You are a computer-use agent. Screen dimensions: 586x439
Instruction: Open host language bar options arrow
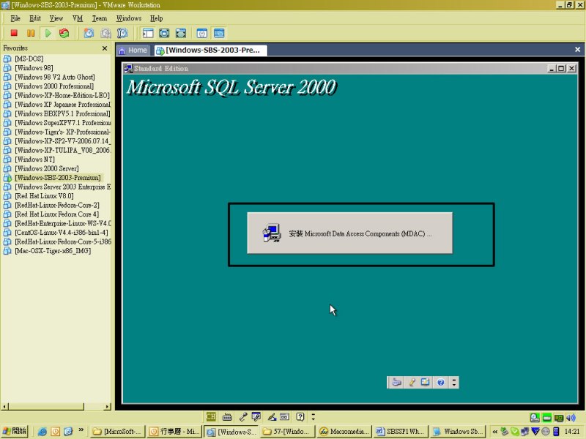(x=314, y=416)
